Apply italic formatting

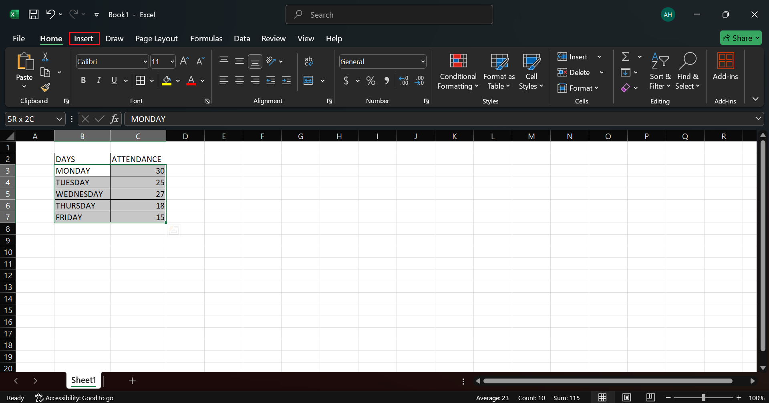pyautogui.click(x=99, y=80)
